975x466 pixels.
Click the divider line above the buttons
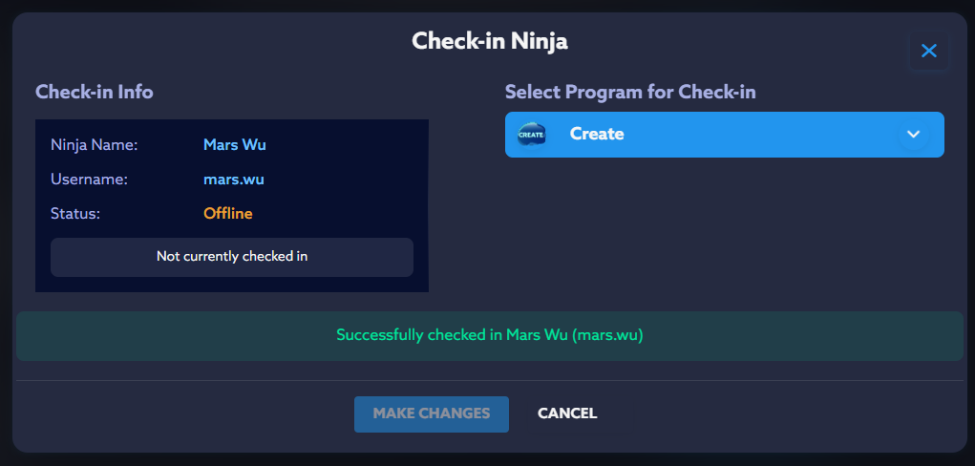490,380
